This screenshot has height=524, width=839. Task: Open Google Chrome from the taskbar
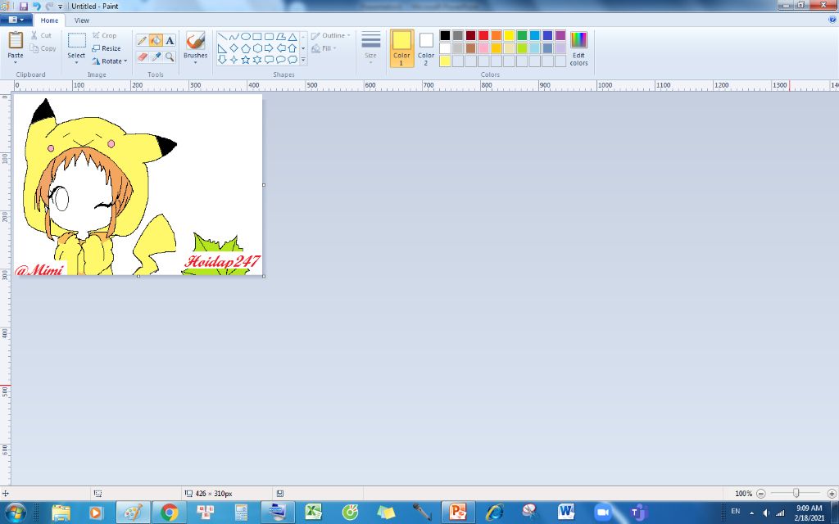coord(169,513)
